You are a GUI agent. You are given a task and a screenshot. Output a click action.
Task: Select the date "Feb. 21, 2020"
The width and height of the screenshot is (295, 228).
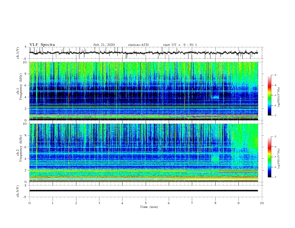[104, 45]
